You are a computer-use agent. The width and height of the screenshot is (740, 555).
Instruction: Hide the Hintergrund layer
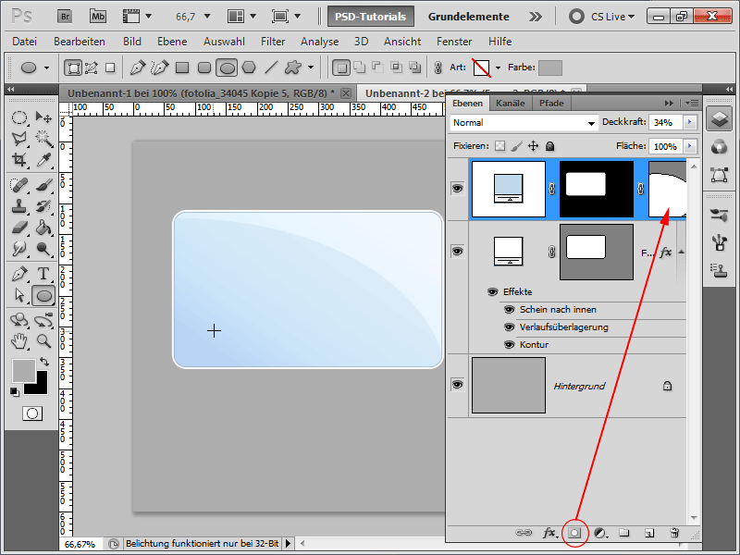pyautogui.click(x=457, y=384)
